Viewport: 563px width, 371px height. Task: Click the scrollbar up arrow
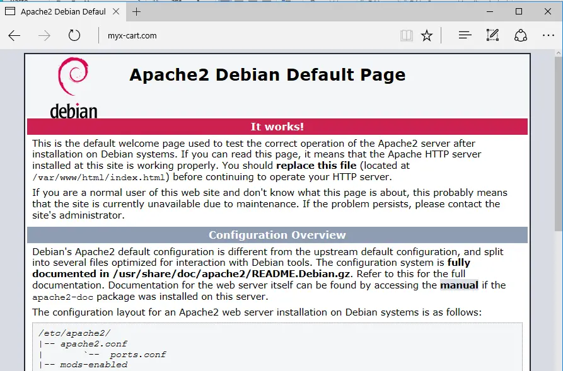click(x=559, y=53)
